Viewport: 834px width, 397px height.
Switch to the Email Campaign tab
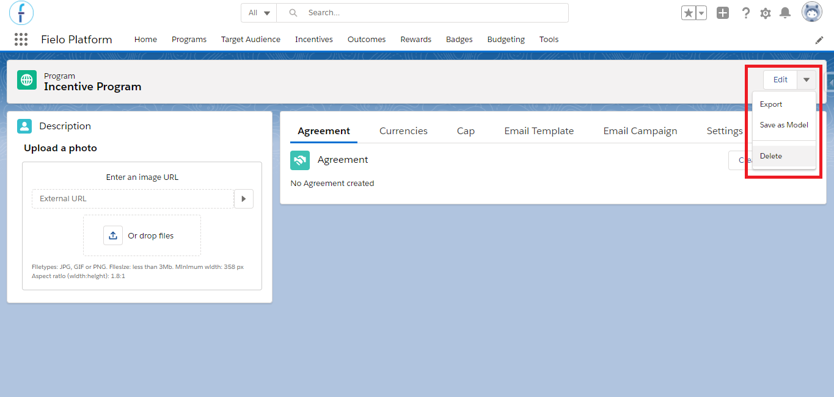(x=640, y=131)
